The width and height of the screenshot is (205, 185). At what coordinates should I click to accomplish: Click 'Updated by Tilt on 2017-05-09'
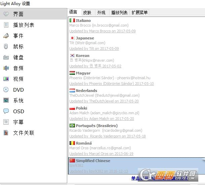click(94, 49)
